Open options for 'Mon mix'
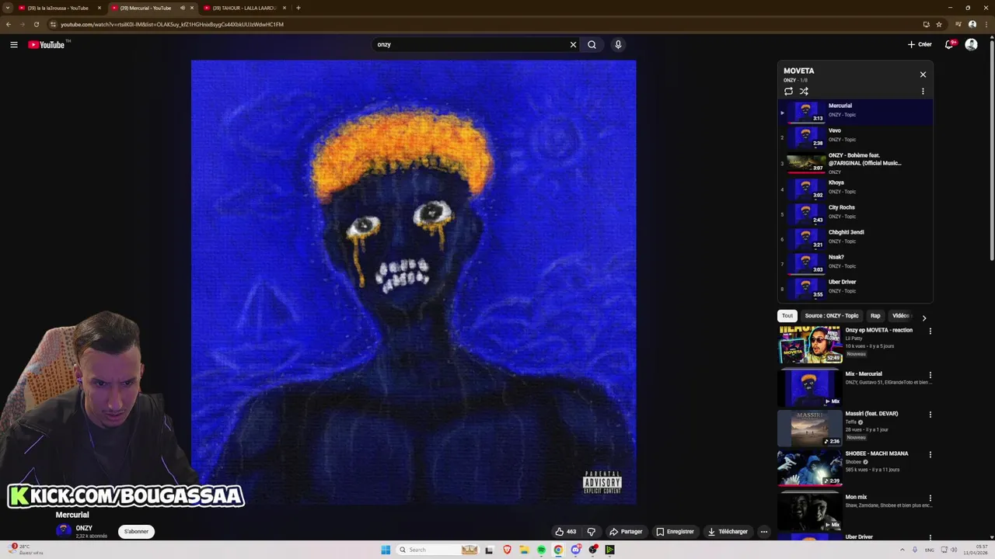This screenshot has width=995, height=559. pyautogui.click(x=930, y=498)
